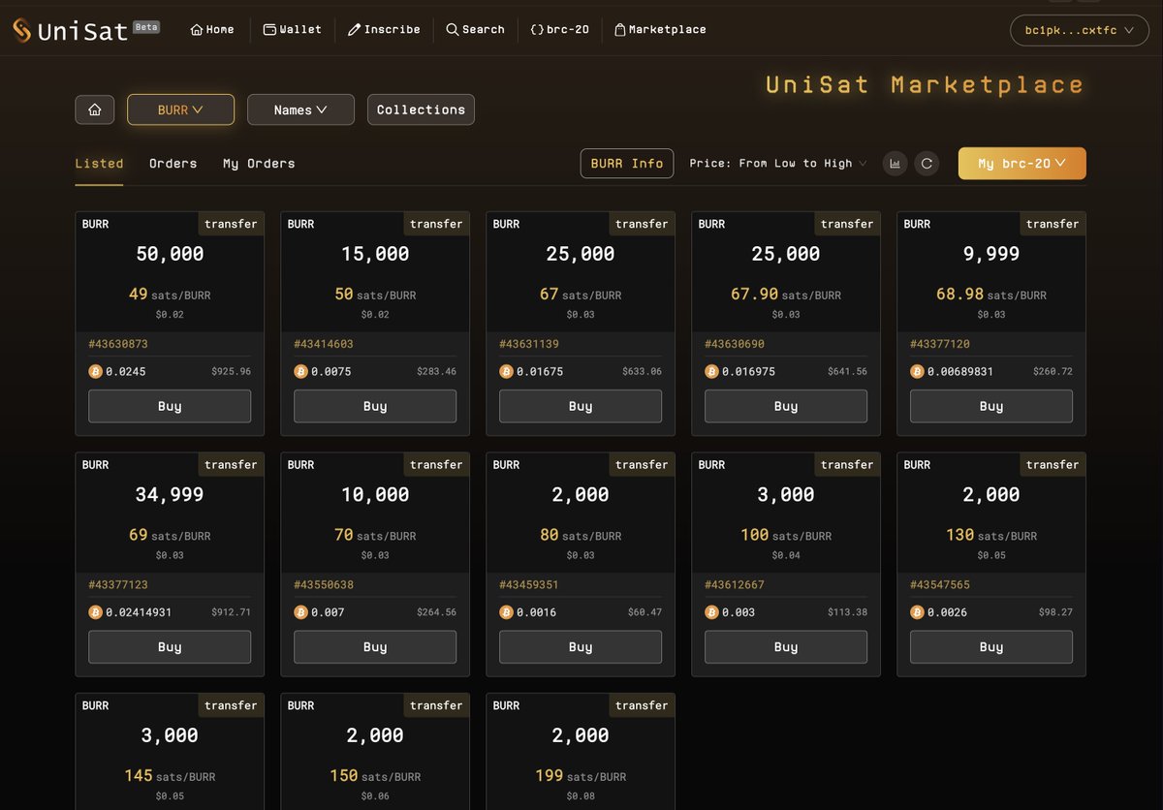The height and width of the screenshot is (810, 1163).
Task: Open marketplace home via house icon button
Action: pos(95,109)
